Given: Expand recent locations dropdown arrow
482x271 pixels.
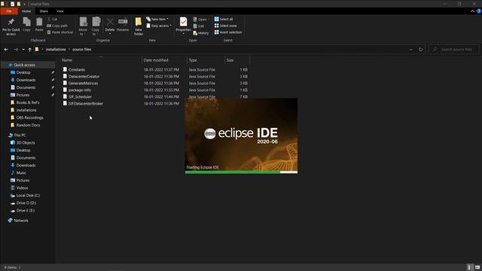Looking at the screenshot, I should coord(23,50).
